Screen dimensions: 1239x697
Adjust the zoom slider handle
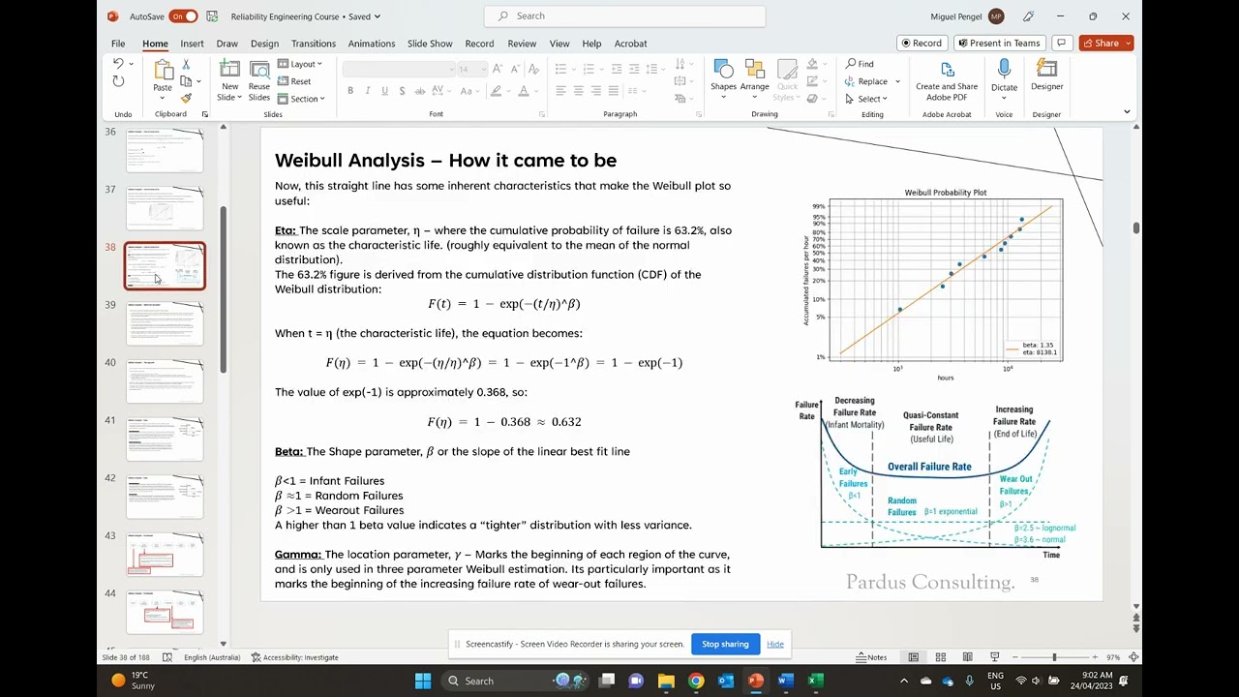[x=1054, y=657]
